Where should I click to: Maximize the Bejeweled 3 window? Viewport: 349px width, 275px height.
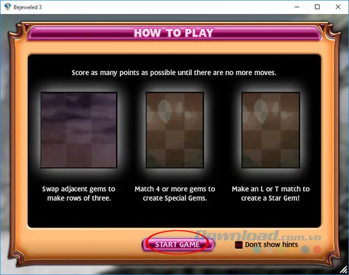[317, 7]
